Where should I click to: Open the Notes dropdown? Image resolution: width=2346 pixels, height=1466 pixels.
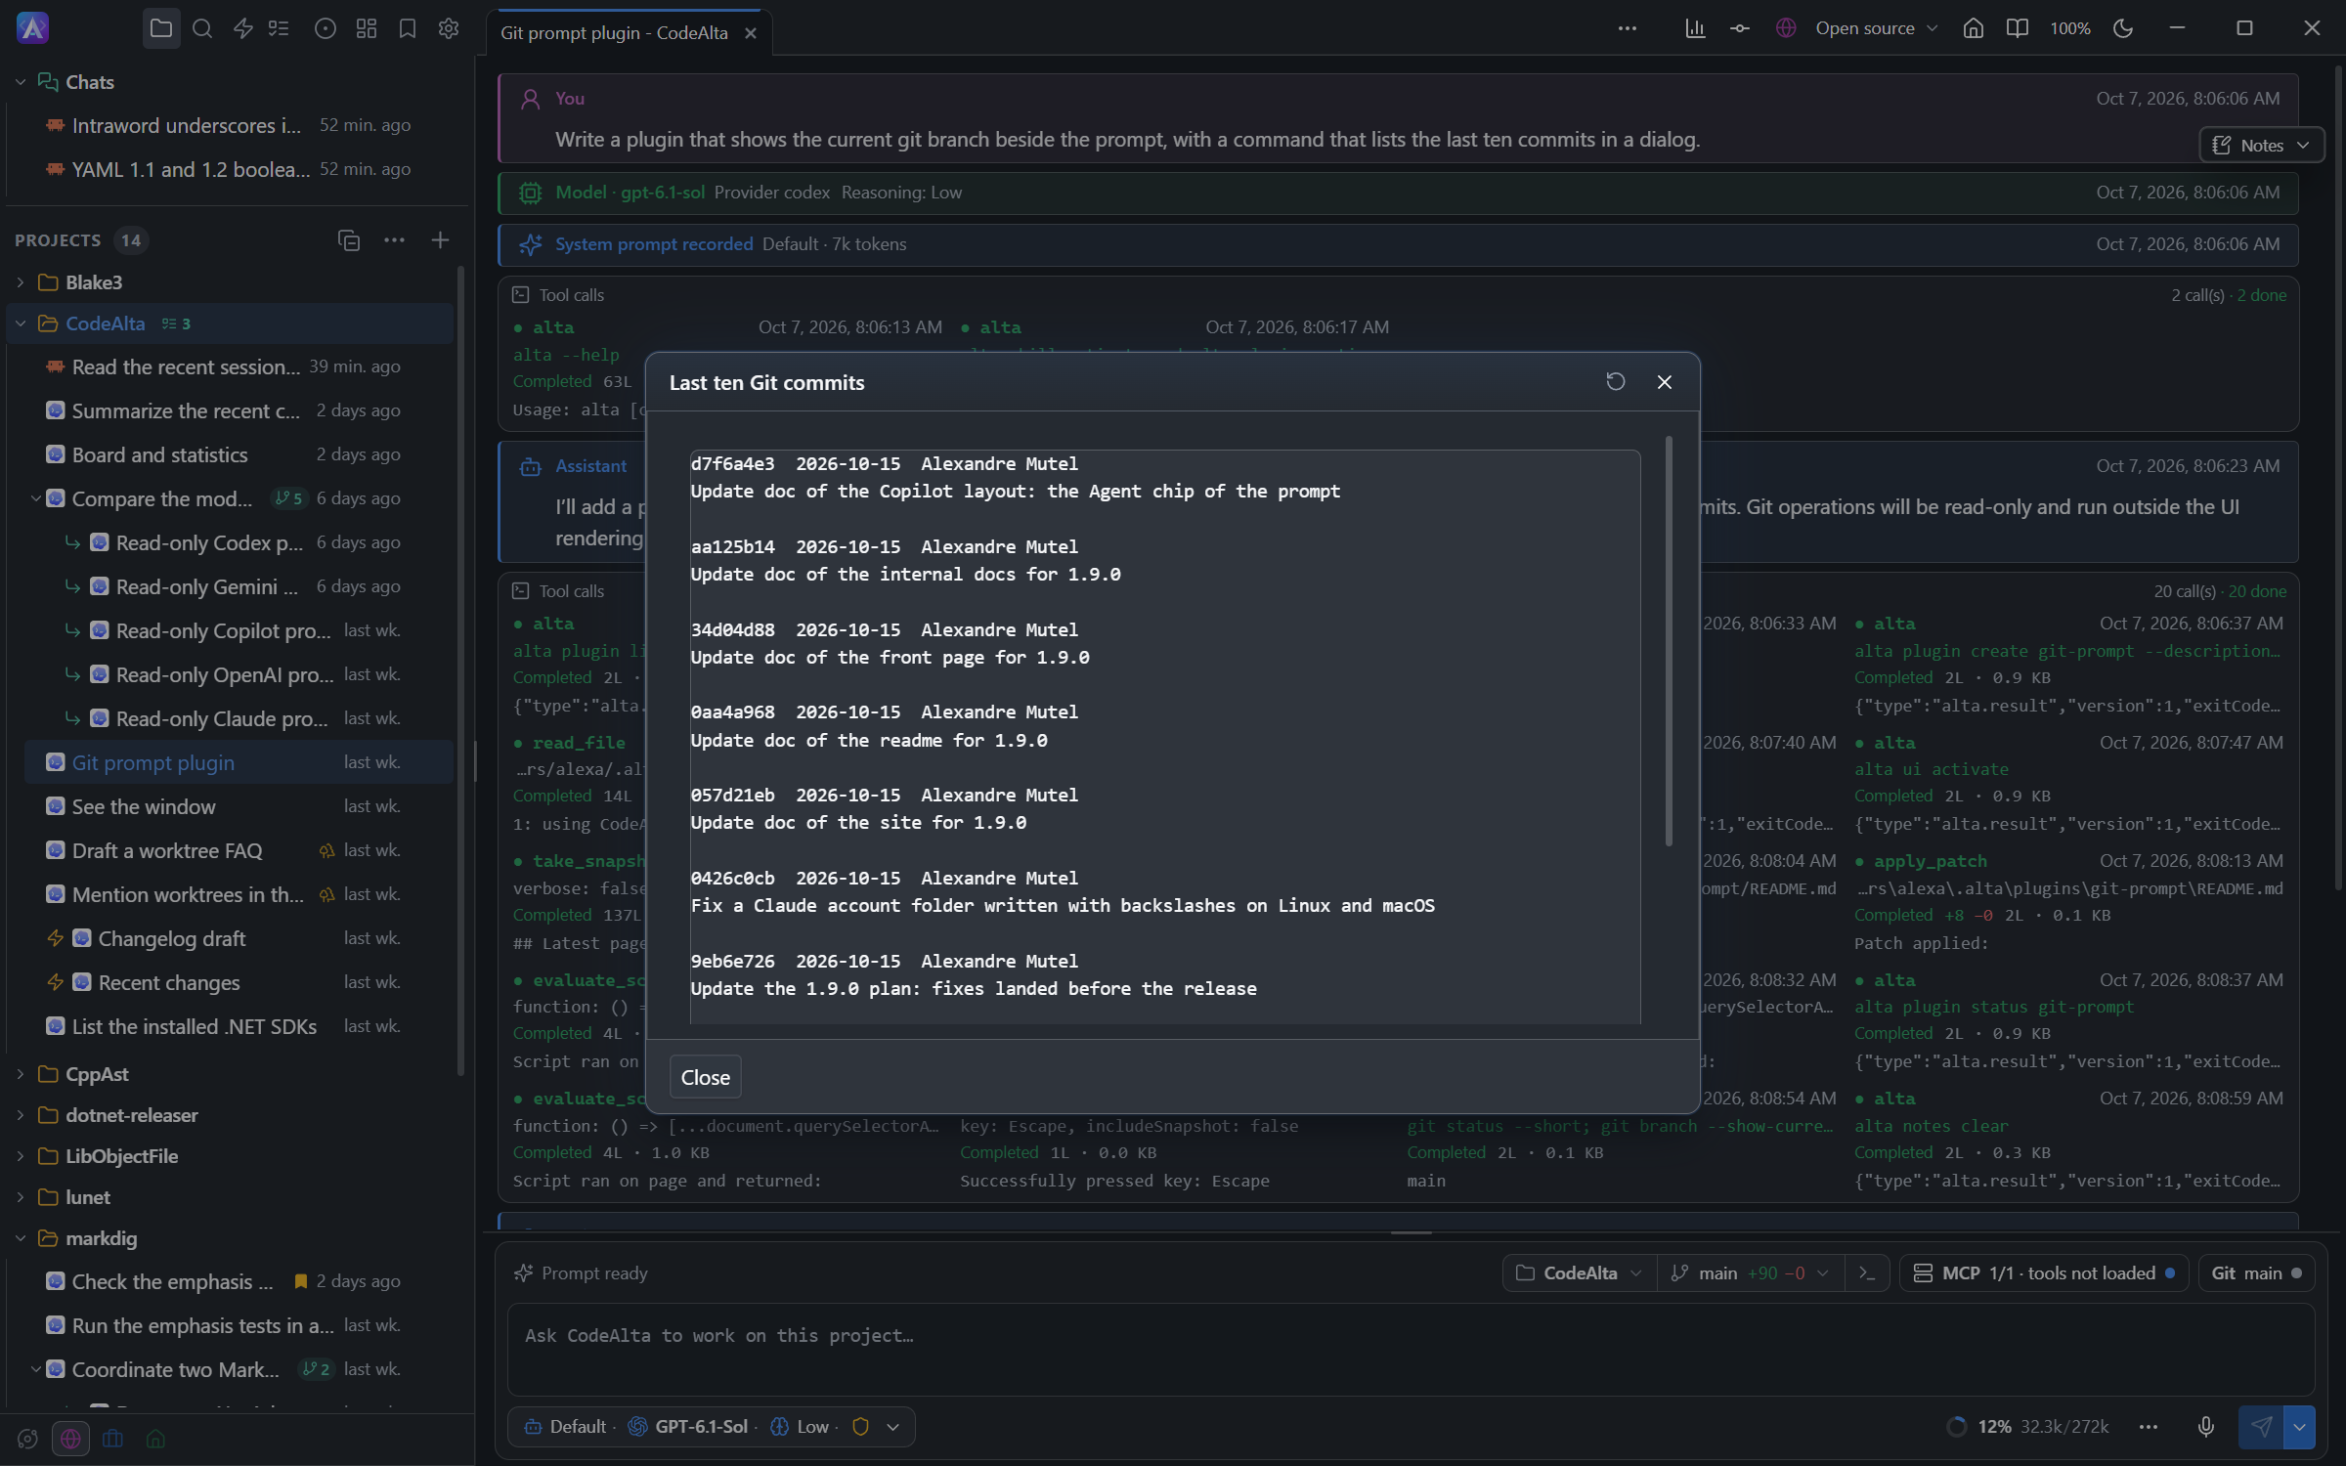click(x=2261, y=146)
